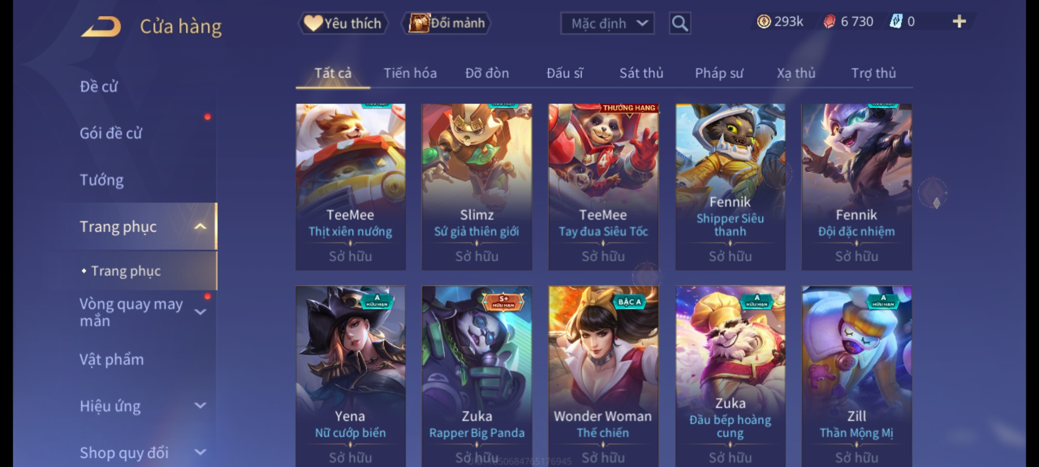Click the gold coin currency icon
This screenshot has width=1039, height=467.
pyautogui.click(x=764, y=22)
